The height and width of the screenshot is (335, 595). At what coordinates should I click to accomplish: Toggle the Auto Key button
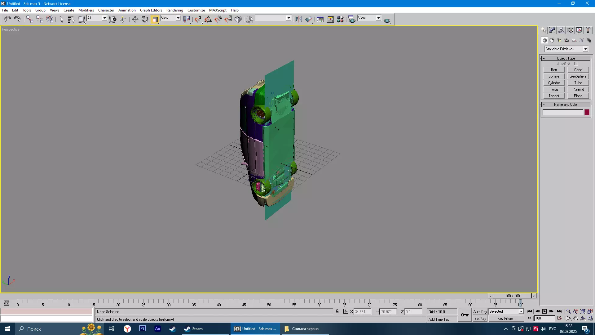[480, 311]
